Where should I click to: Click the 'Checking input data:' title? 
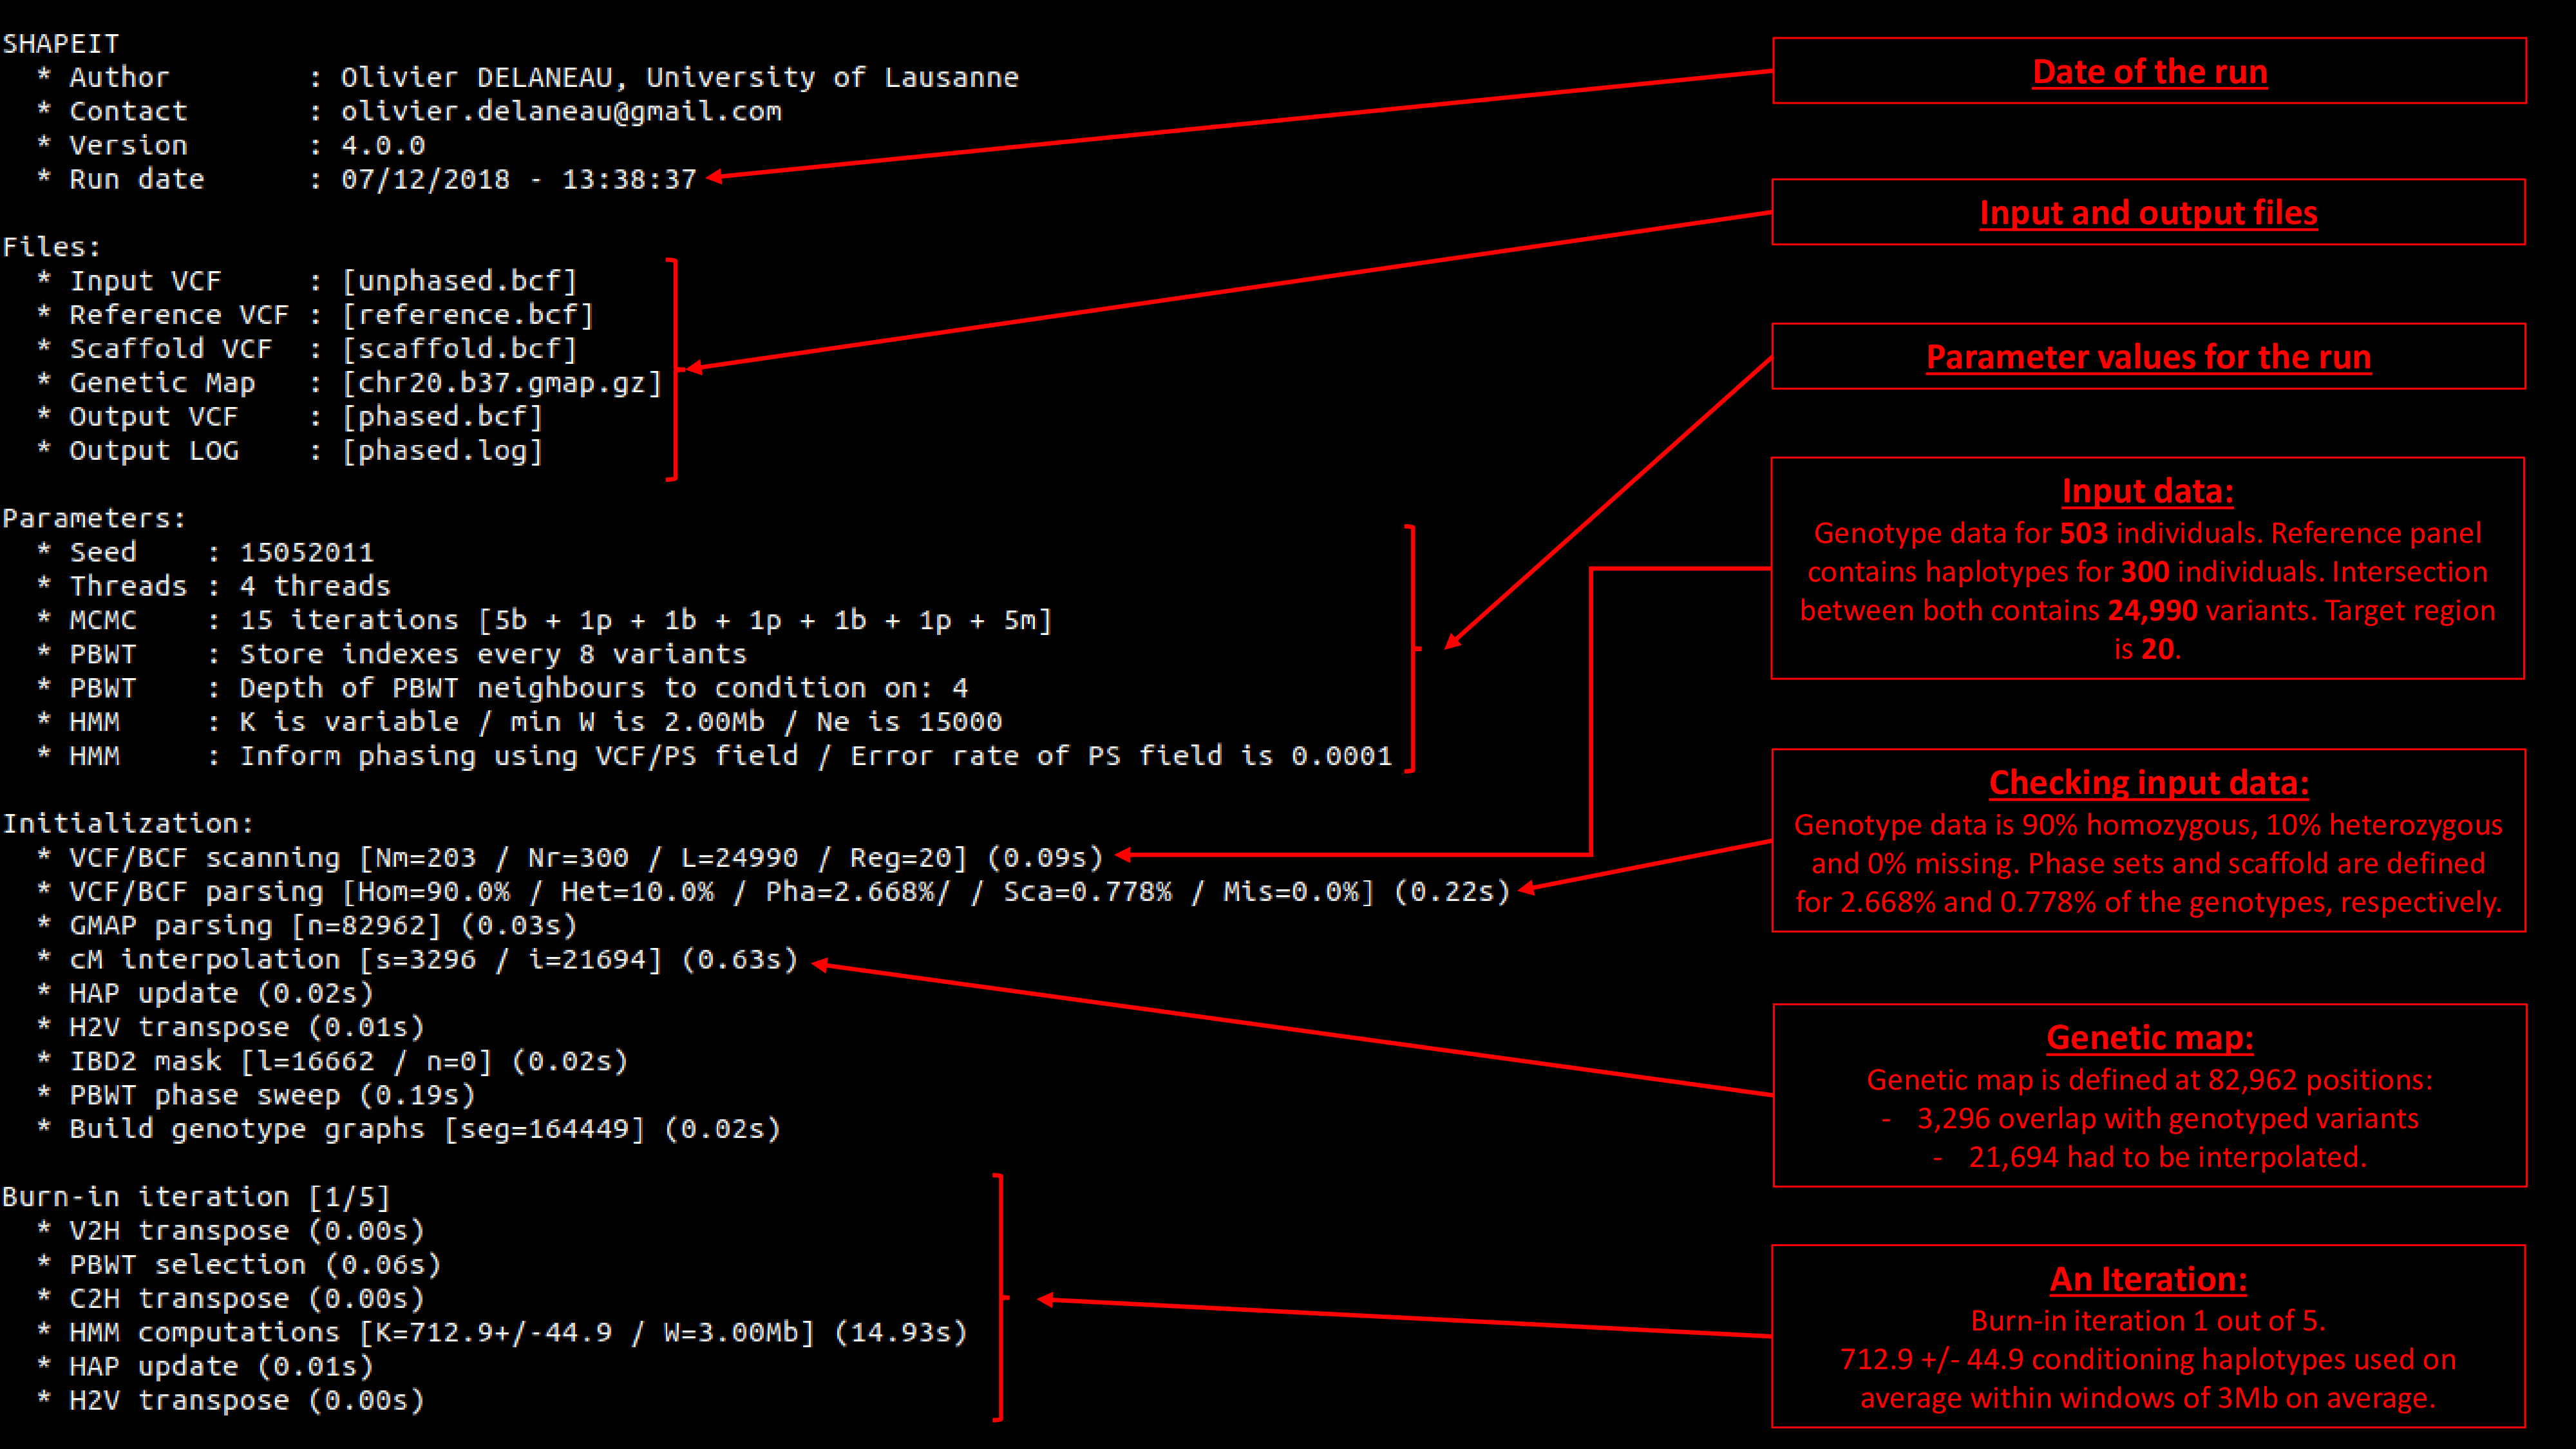[2148, 782]
